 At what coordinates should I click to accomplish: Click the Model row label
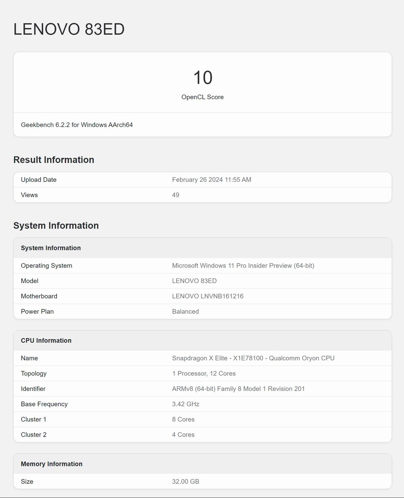click(x=29, y=281)
